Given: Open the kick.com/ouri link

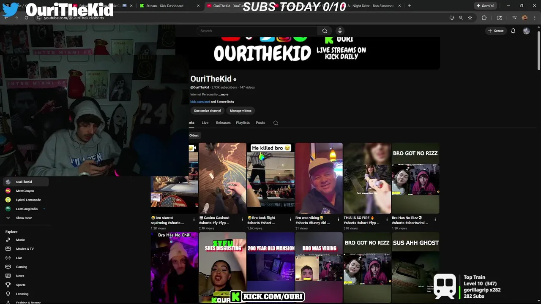Looking at the screenshot, I should (200, 102).
